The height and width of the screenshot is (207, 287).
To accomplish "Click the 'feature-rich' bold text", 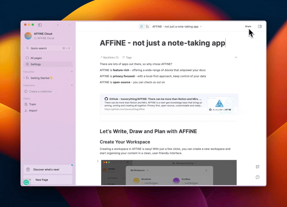I will coord(121,70).
